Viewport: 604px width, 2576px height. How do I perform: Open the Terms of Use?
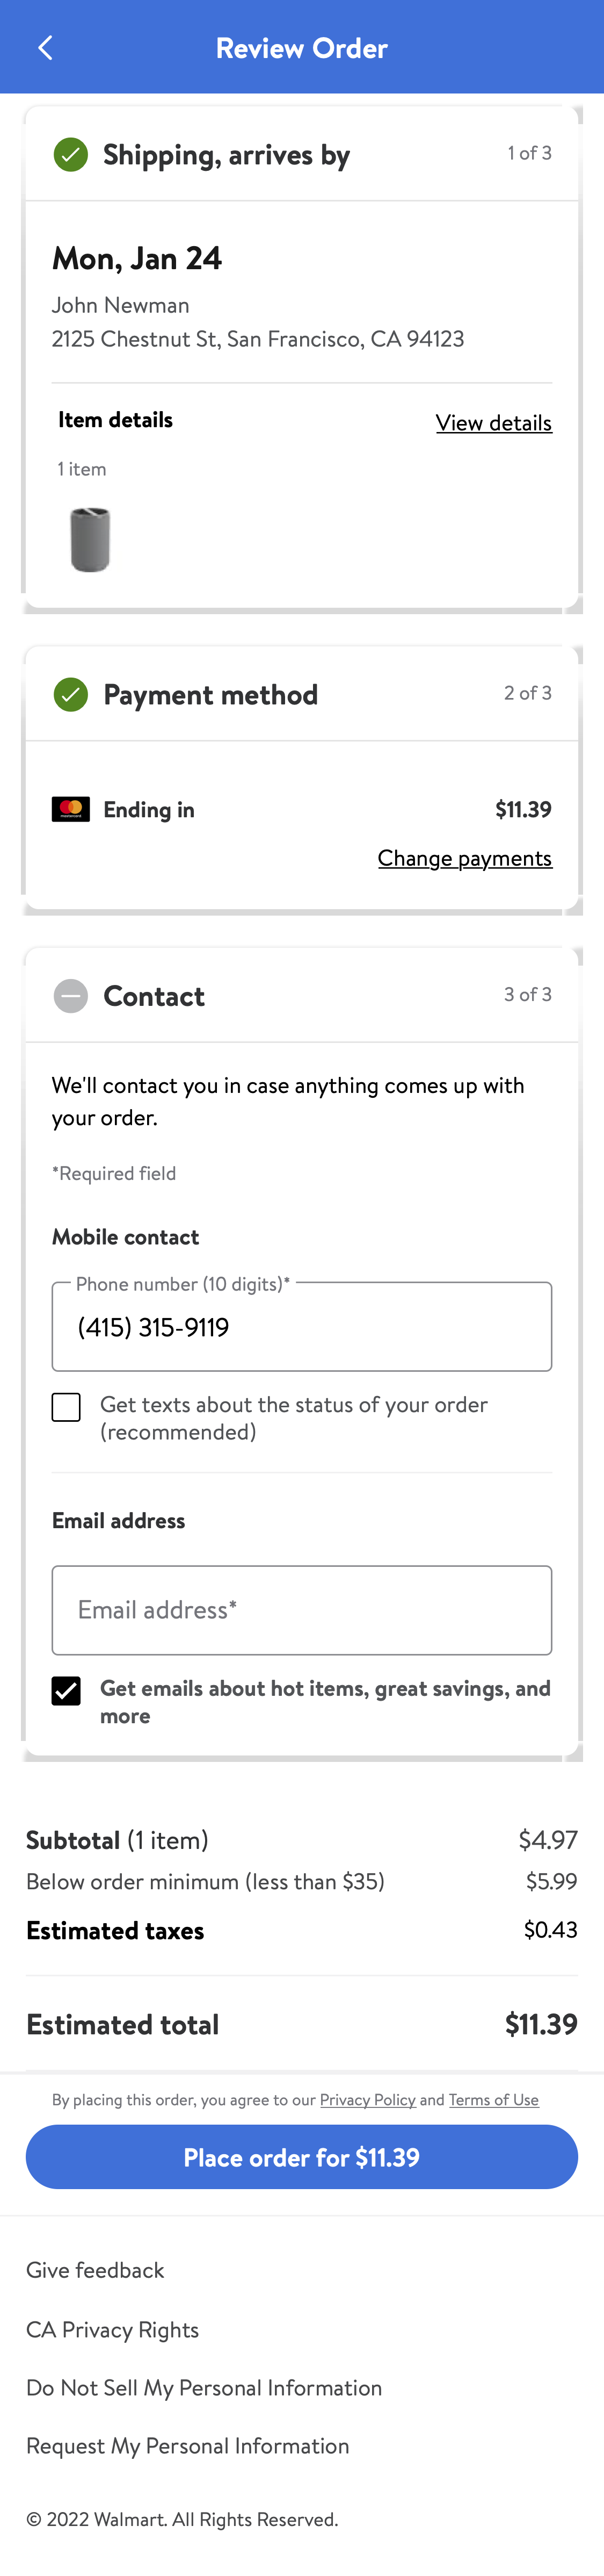[493, 2100]
